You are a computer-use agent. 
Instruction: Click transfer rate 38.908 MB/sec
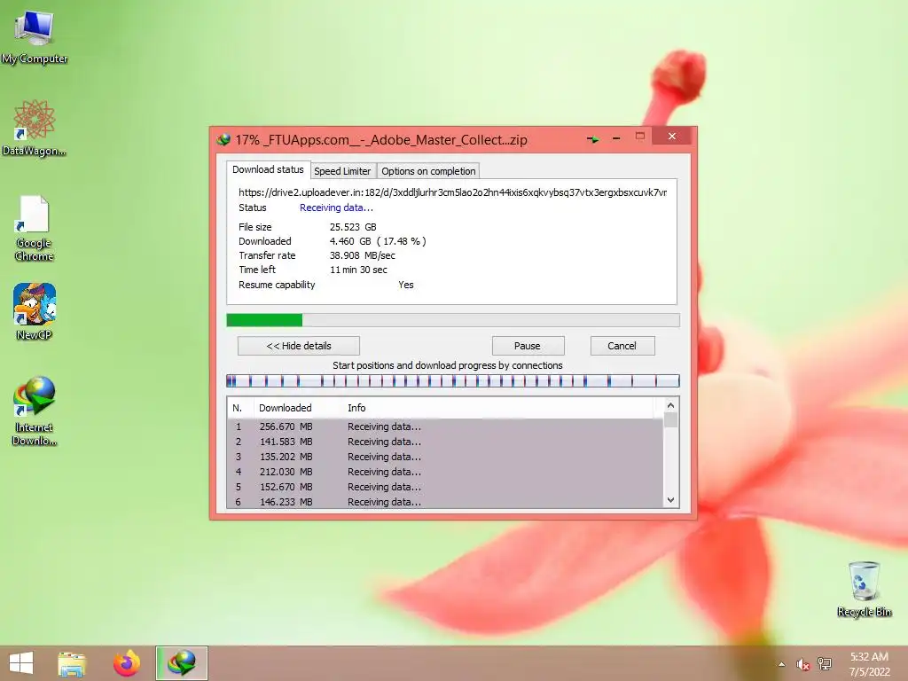[363, 255]
